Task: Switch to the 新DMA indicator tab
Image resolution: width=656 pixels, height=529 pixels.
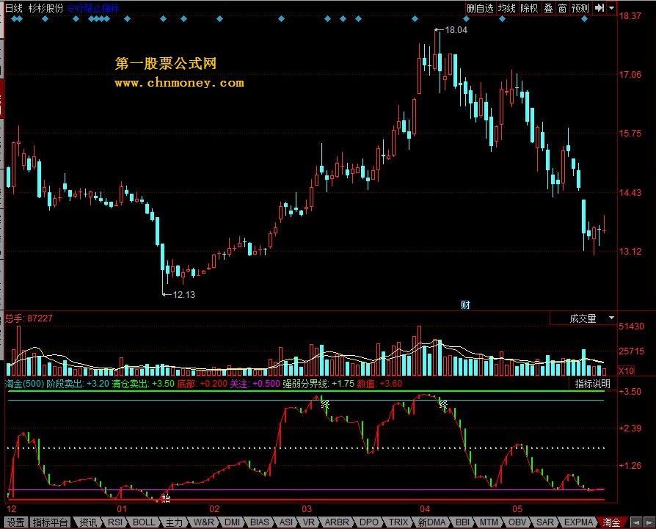Action: pyautogui.click(x=431, y=522)
